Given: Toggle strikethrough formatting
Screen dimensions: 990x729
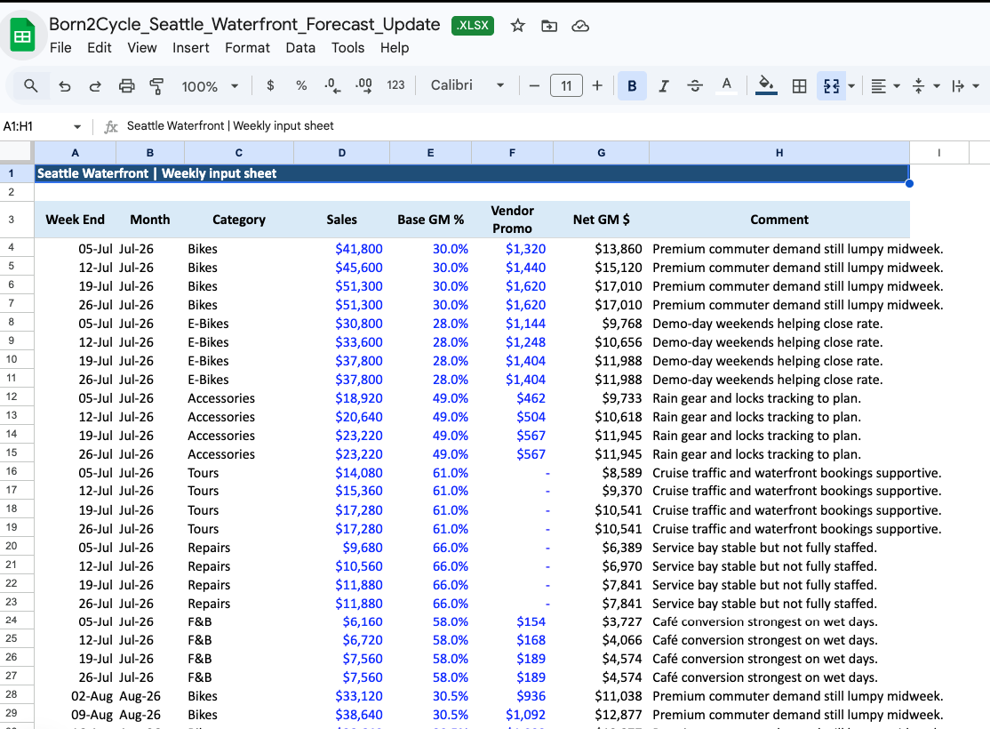Looking at the screenshot, I should (x=695, y=85).
